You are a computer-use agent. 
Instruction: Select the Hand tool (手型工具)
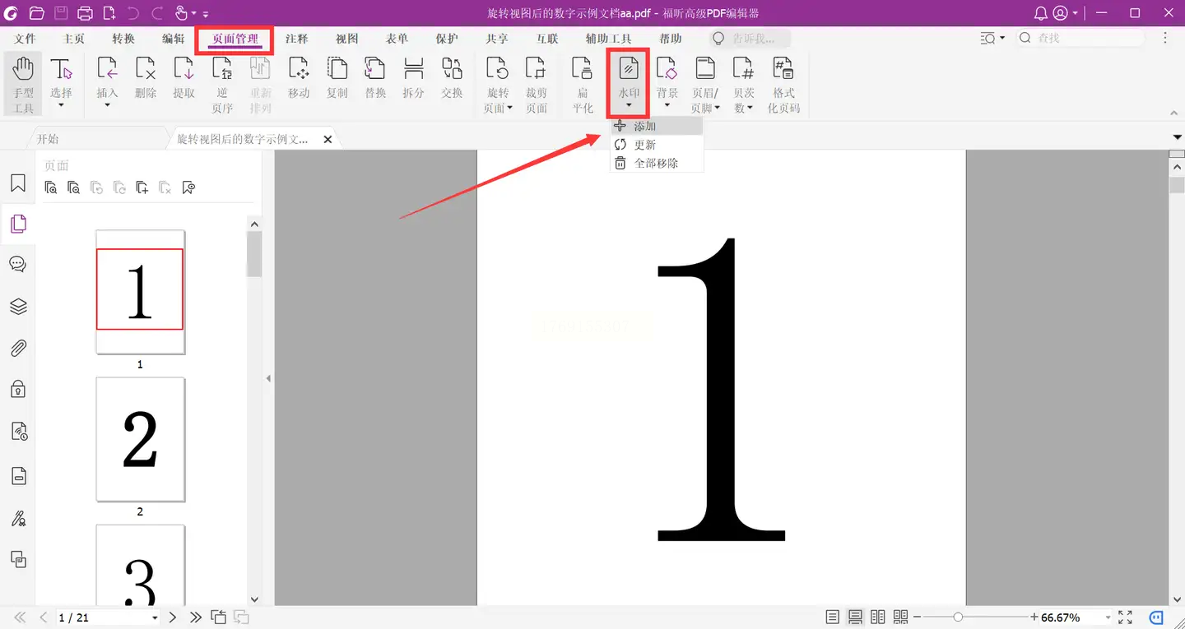tap(23, 84)
